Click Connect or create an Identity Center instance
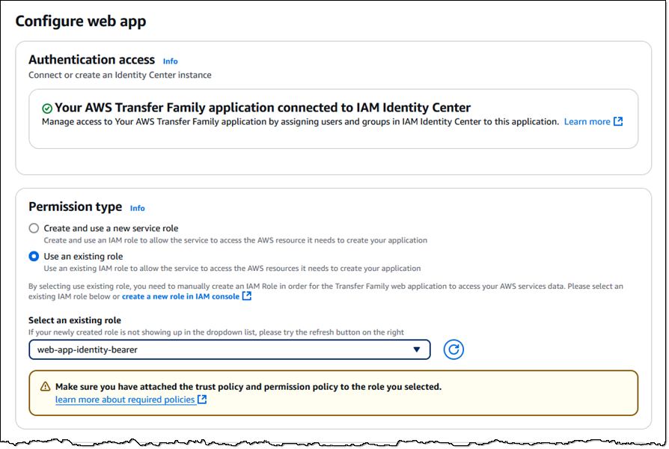The image size is (669, 449). (x=120, y=75)
